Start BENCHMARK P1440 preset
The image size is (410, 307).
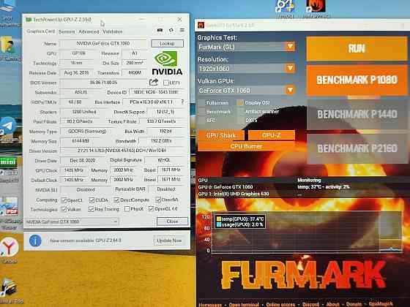pyautogui.click(x=357, y=114)
